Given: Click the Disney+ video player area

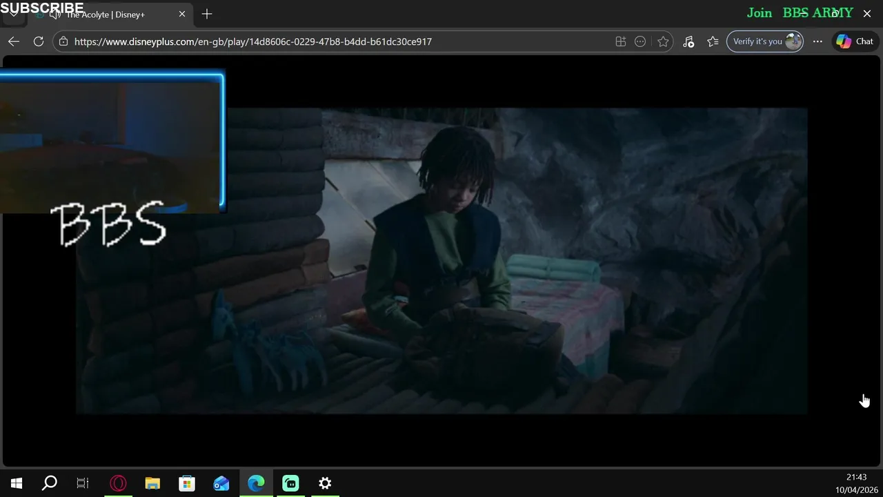Looking at the screenshot, I should [441, 261].
